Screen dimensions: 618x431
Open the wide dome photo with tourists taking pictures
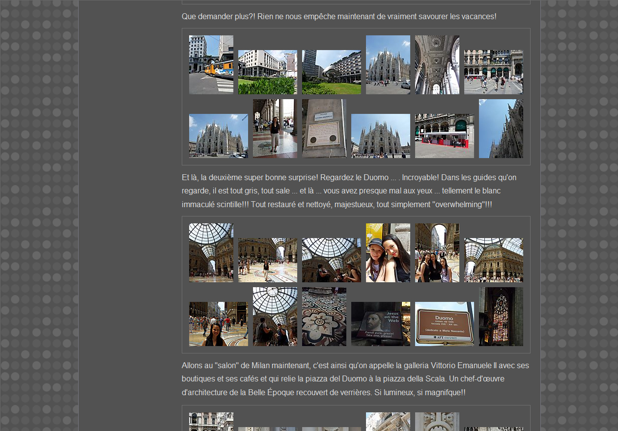tap(331, 260)
